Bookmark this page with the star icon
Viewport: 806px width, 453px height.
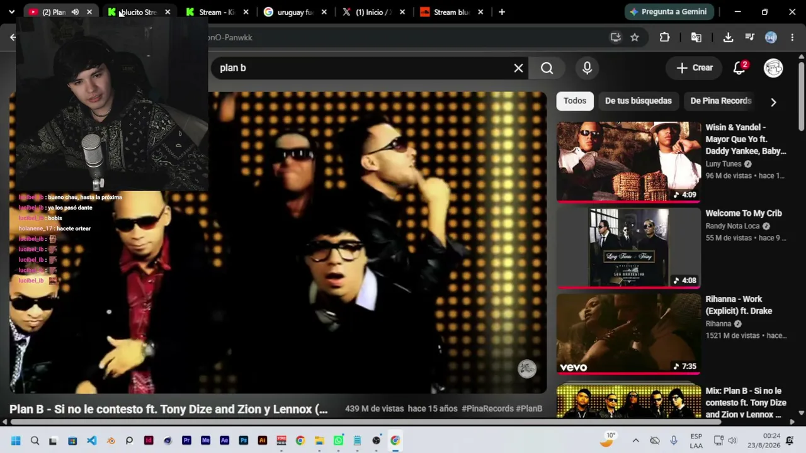pos(635,37)
